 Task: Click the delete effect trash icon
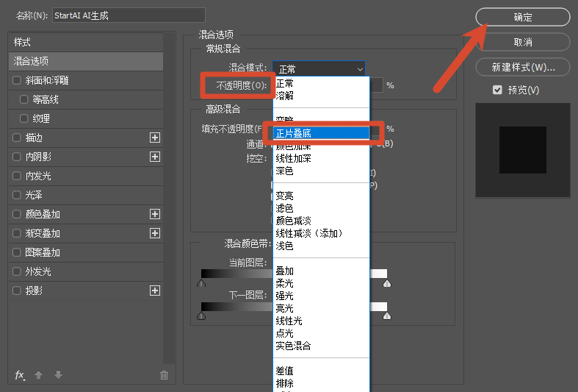coord(164,375)
